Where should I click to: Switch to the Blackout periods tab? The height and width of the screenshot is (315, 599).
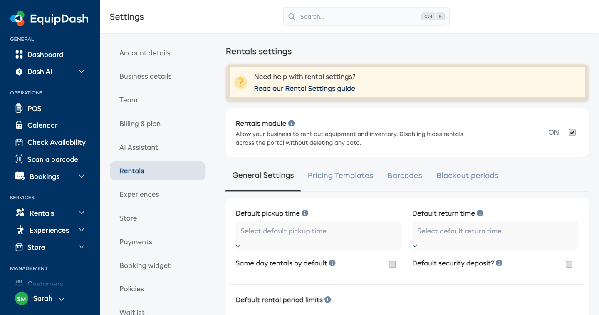coord(467,176)
